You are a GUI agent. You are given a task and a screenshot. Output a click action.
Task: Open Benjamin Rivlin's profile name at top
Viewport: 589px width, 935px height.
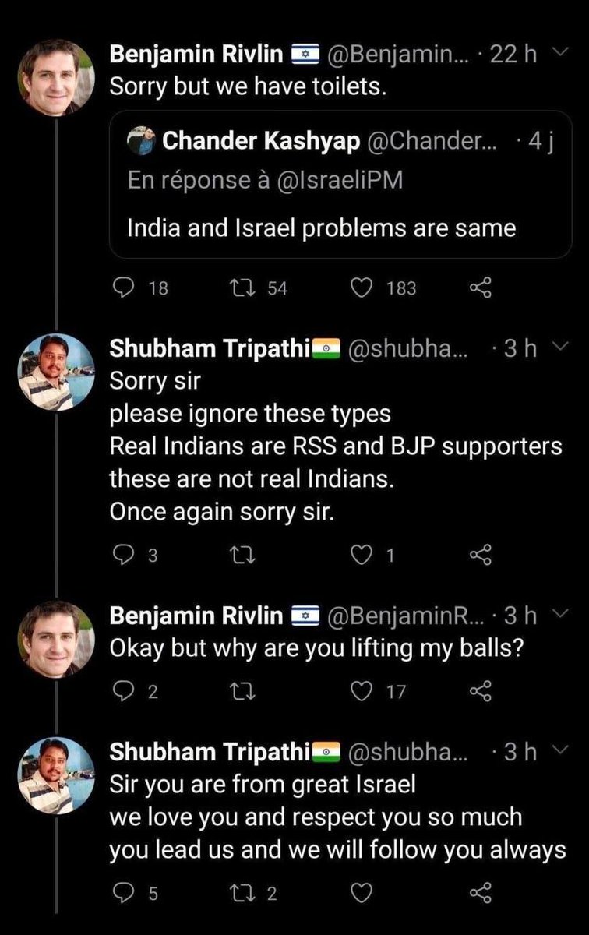(x=196, y=55)
